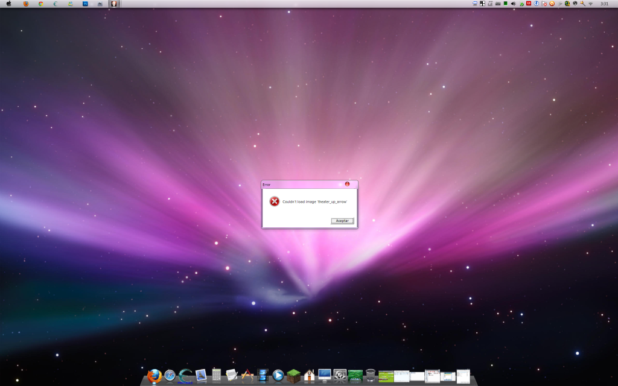The width and height of the screenshot is (618, 386).
Task: Open Windows Live Messenger from the top taskbar
Action: click(x=70, y=4)
